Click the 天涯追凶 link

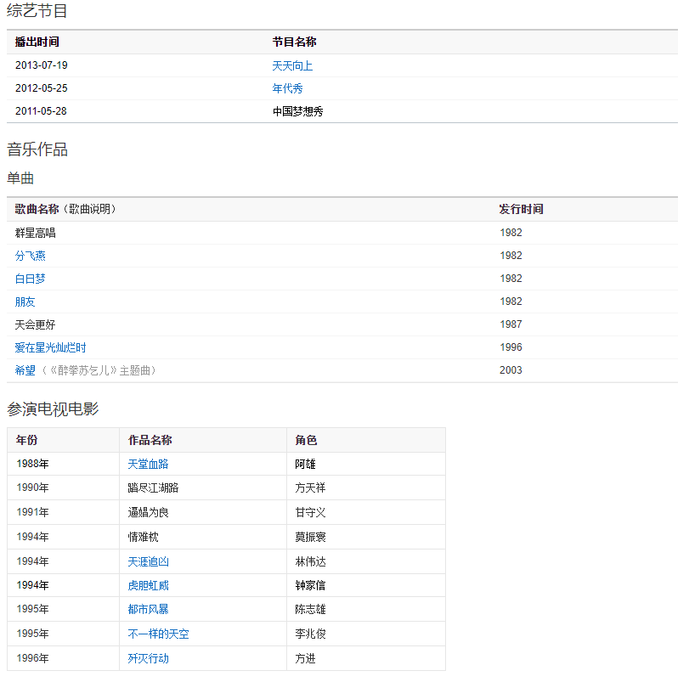(x=148, y=561)
